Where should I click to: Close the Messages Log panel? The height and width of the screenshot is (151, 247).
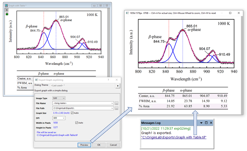tap(211, 123)
